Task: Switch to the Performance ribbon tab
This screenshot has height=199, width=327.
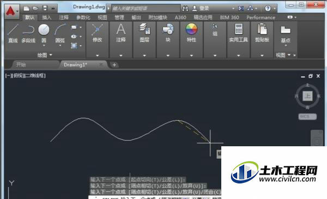Action: pyautogui.click(x=261, y=17)
